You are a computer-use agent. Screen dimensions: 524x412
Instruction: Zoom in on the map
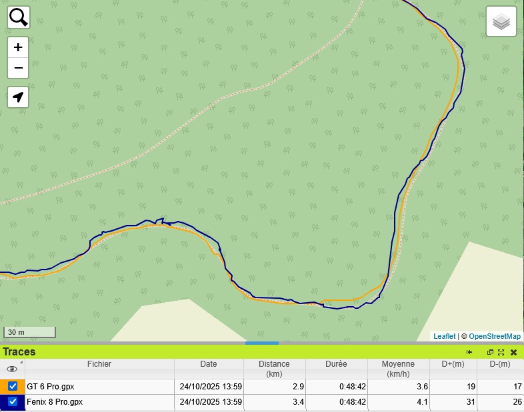18,47
